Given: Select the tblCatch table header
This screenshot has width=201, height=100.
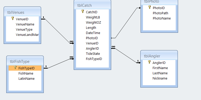Looking at the screenshot, I should pos(92,5).
